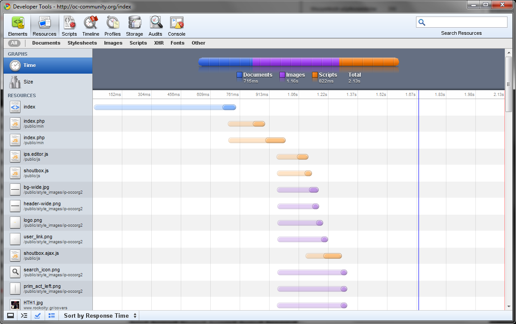
Task: Open the Scripts panel
Action: (69, 26)
